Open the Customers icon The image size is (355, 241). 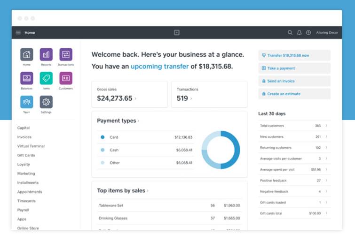(66, 78)
